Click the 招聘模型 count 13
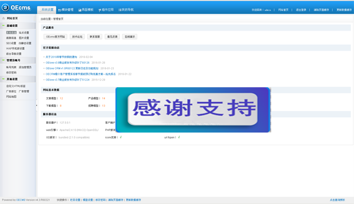This screenshot has width=354, height=204. tap(103, 106)
